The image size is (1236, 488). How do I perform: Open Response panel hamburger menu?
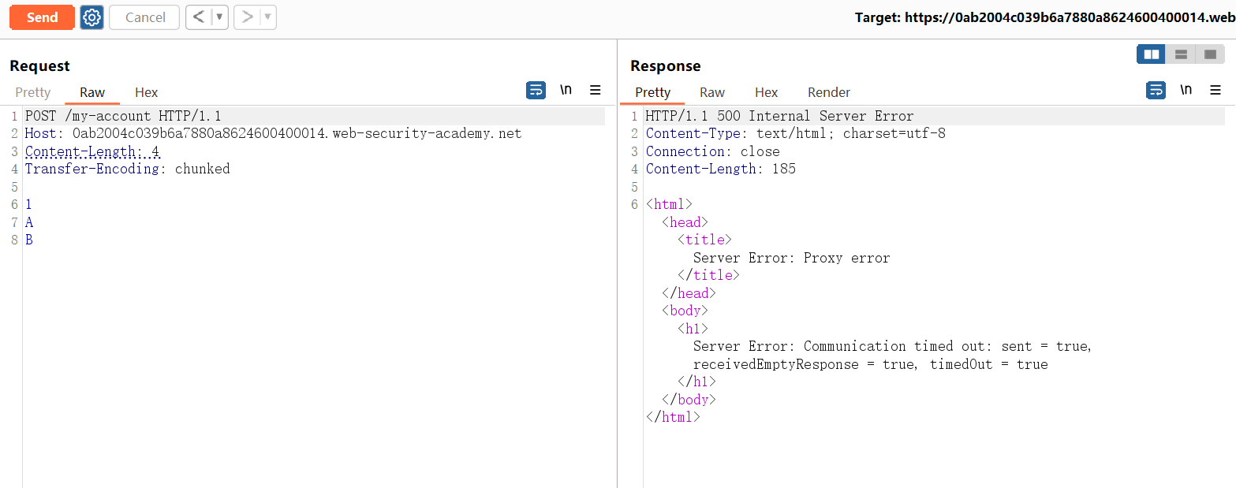[x=1215, y=91]
